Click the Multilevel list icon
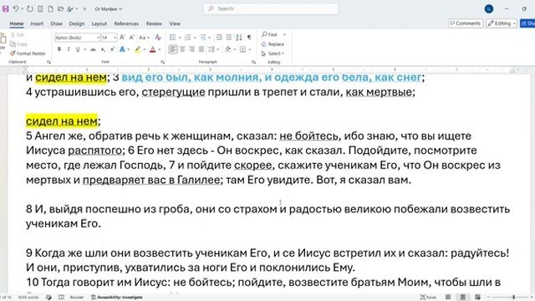Image resolution: width=535 pixels, height=301 pixels. (203, 37)
